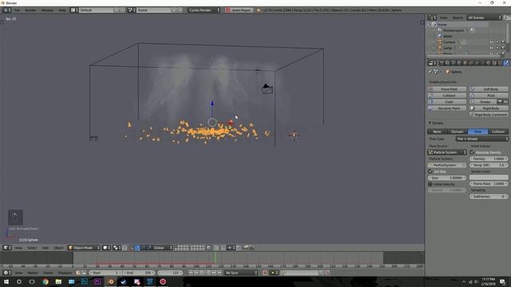Click the Force Field physics button
Viewport: 511px width, 287px height.
447,89
